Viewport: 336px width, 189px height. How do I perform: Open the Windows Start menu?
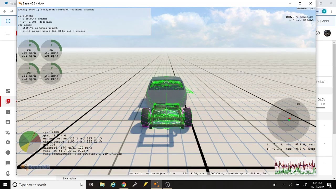click(5, 185)
